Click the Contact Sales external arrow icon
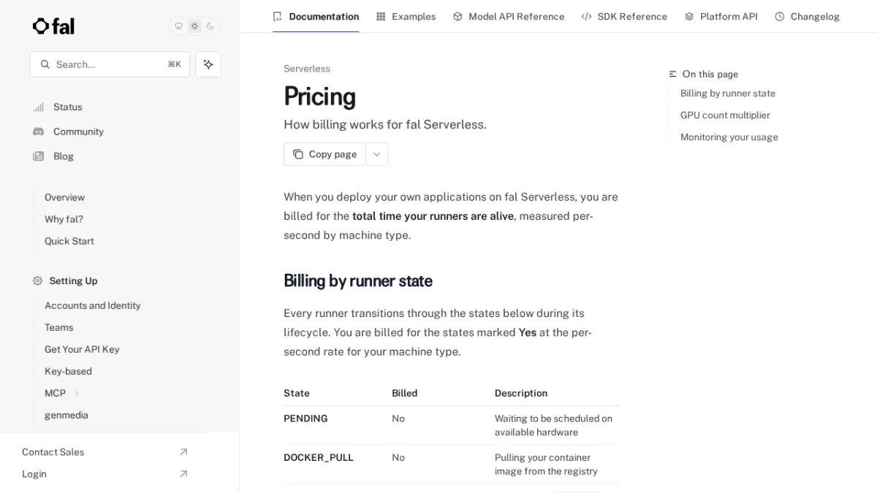 click(x=183, y=452)
